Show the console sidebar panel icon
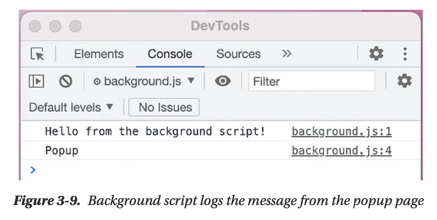Image resolution: width=437 pixels, height=220 pixels. pyautogui.click(x=36, y=81)
